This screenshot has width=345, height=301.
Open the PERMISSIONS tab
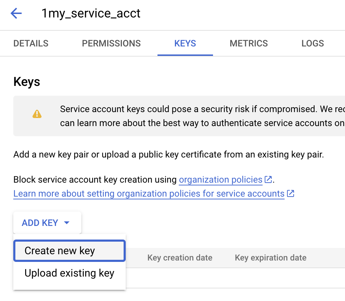pos(111,43)
